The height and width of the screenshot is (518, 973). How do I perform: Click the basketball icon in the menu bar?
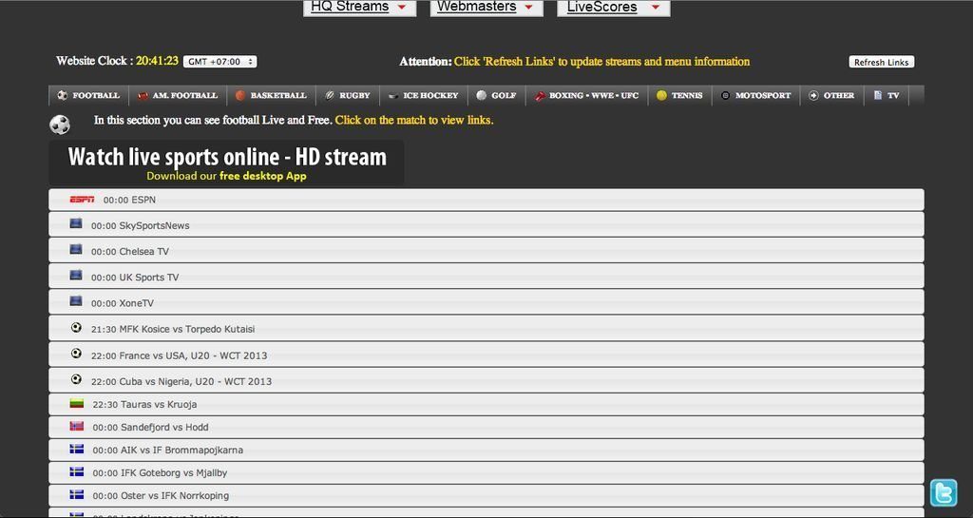click(240, 96)
